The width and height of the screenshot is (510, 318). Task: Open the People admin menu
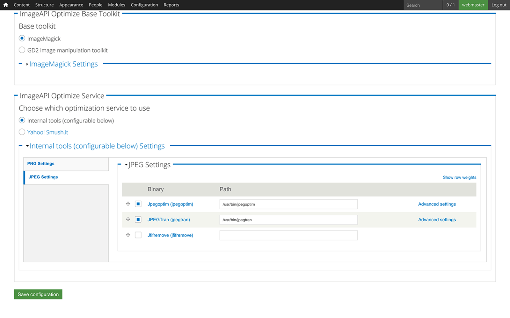click(96, 5)
